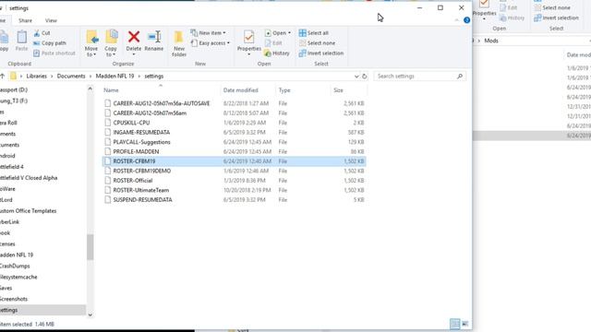Open the Share ribbon tab

click(x=25, y=20)
